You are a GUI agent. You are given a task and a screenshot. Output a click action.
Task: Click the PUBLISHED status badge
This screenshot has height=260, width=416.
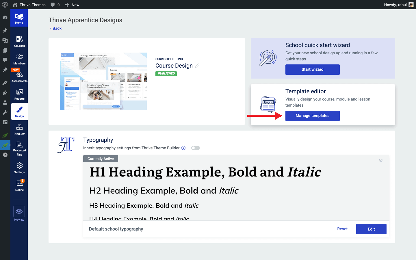tap(166, 74)
